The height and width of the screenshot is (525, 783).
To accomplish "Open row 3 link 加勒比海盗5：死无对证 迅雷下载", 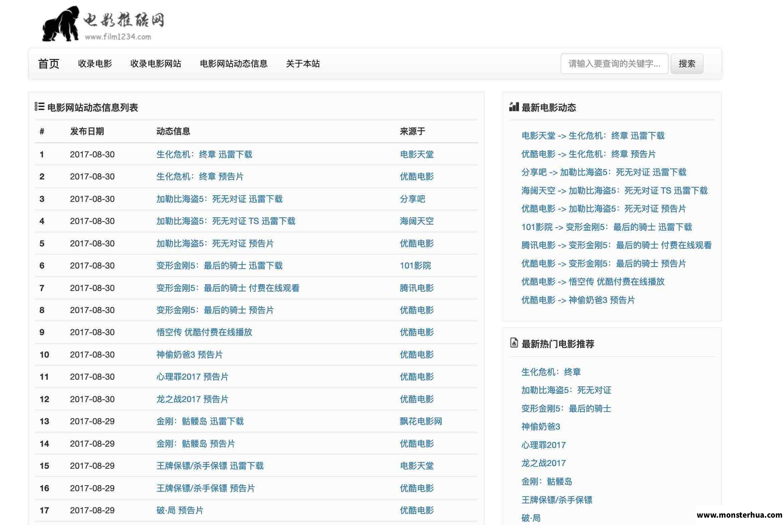I will (220, 199).
